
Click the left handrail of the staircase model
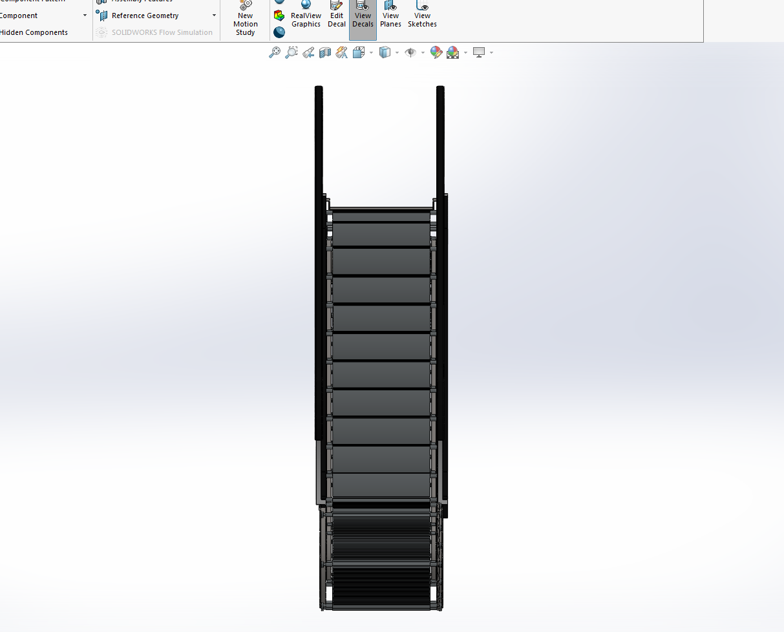(319, 262)
